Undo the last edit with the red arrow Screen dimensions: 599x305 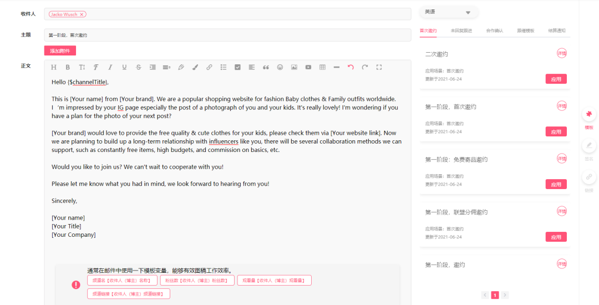[x=351, y=67]
